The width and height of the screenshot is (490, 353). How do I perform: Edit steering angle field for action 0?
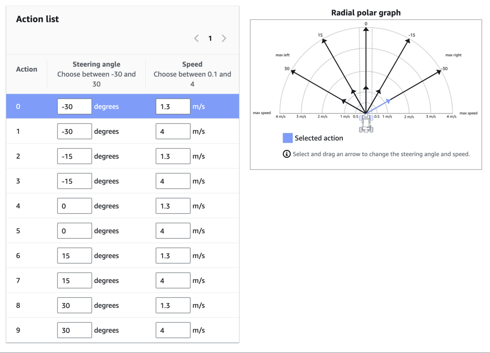pyautogui.click(x=74, y=107)
